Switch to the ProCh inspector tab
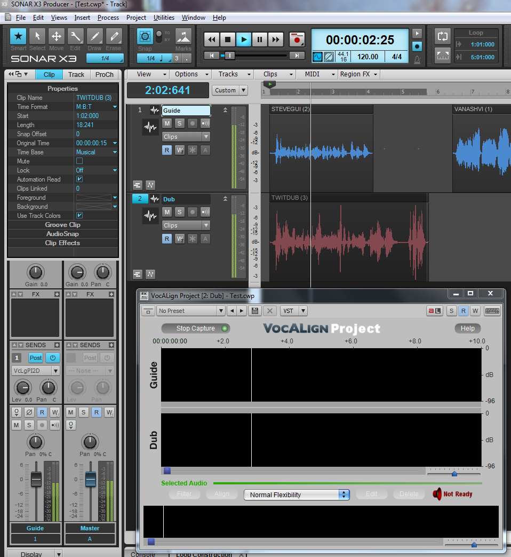Viewport: 511px width, 557px height. click(x=105, y=75)
